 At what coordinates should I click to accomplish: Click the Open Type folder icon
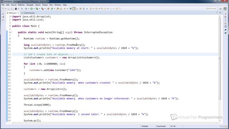tap(58, 9)
